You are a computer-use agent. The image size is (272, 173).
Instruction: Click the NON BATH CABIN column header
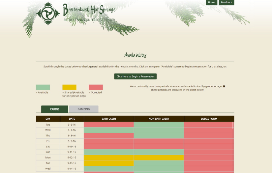click(159, 119)
